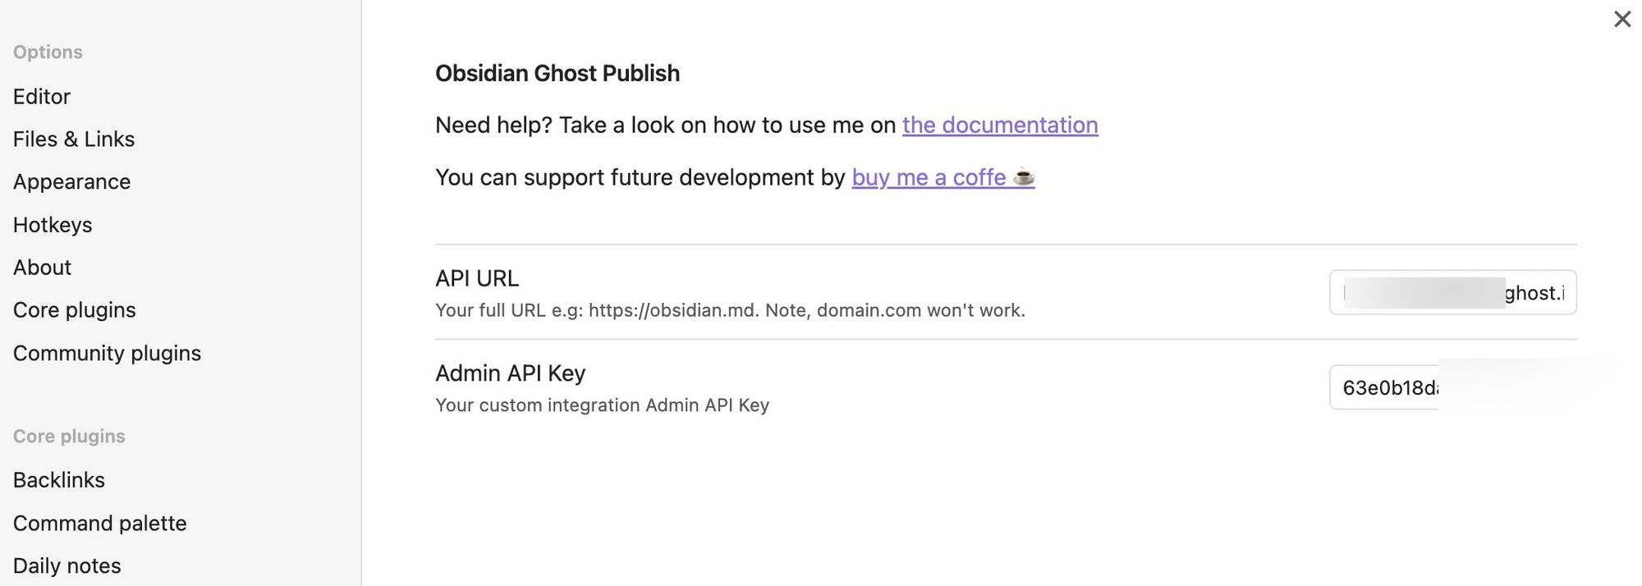Screen dimensions: 1642x586
Task: Open Backlinks plugin settings
Action: pyautogui.click(x=59, y=480)
